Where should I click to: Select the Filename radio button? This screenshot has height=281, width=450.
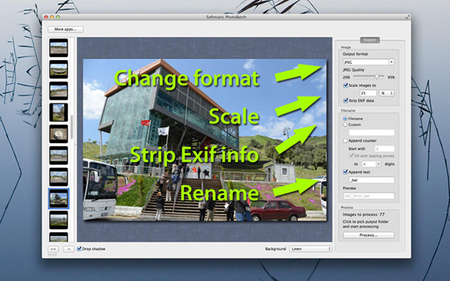coord(345,118)
